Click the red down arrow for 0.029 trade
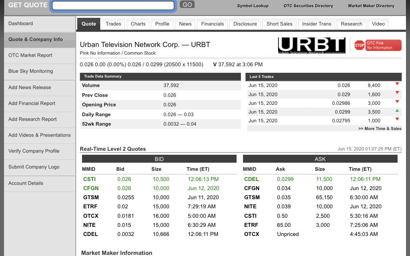This screenshot has height=256, width=410. (397, 93)
